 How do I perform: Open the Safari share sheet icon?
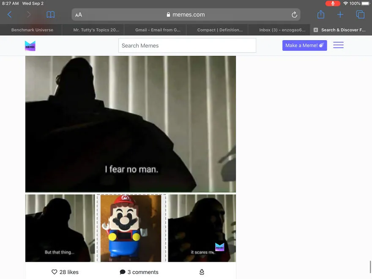click(321, 14)
